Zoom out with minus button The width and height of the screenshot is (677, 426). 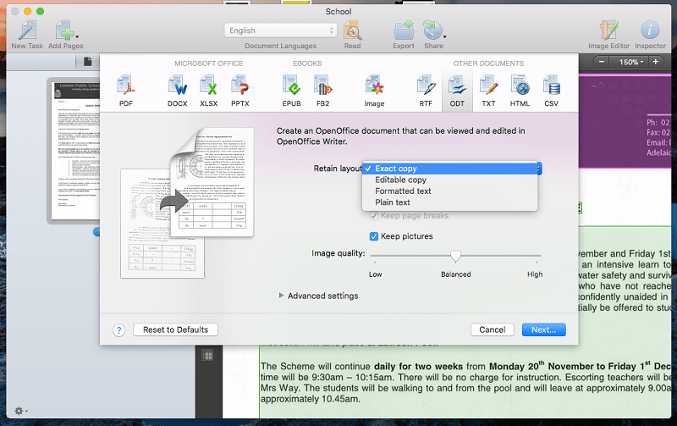(602, 62)
